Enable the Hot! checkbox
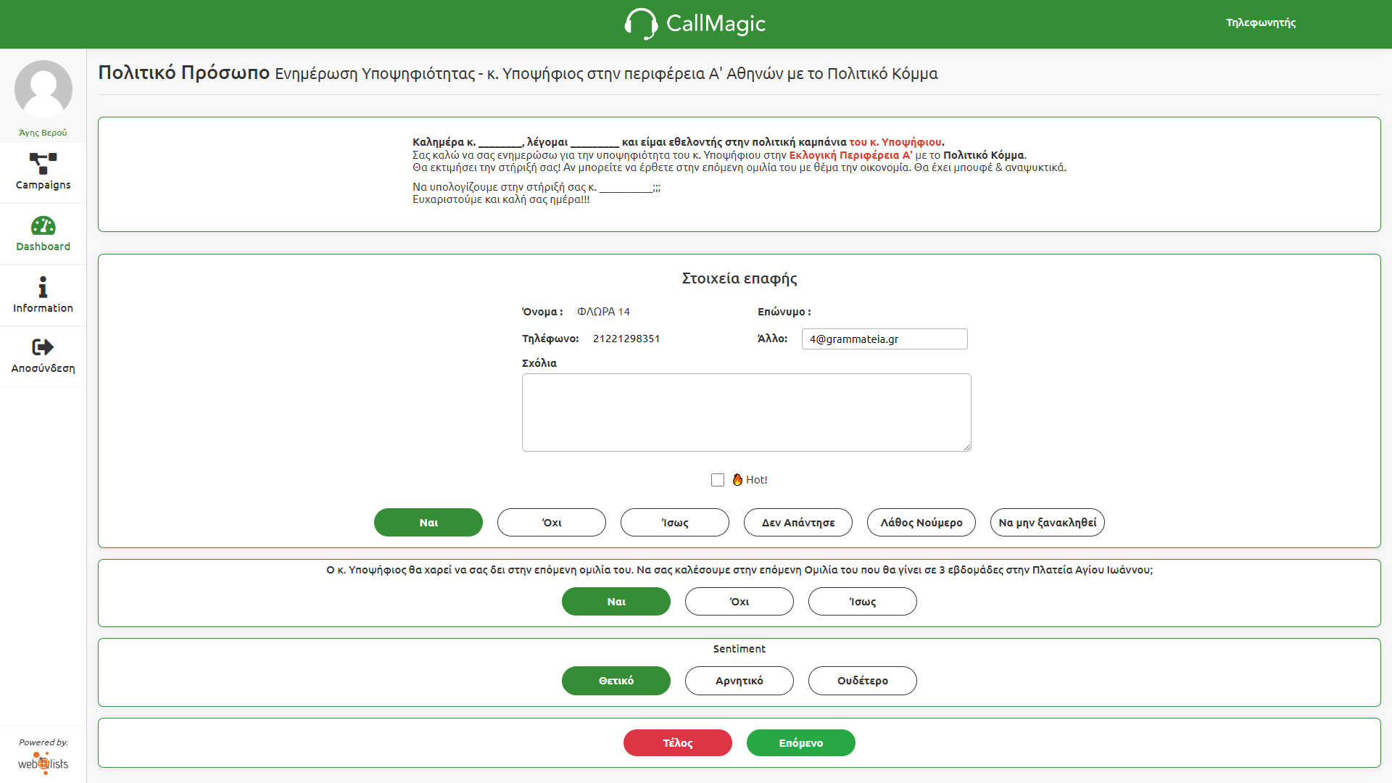This screenshot has width=1392, height=783. (718, 480)
